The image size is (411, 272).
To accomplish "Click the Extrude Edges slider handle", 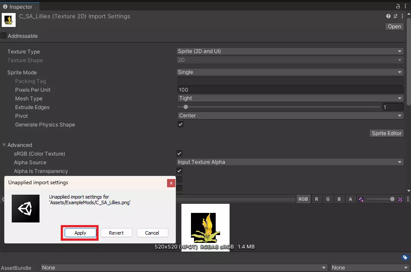I will [186, 107].
